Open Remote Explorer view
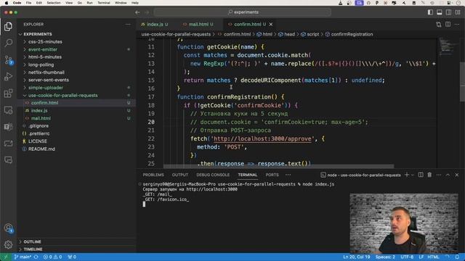 click(8, 110)
